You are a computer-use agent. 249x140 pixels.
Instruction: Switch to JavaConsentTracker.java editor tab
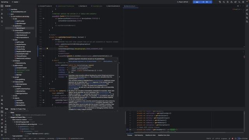click(x=65, y=6)
